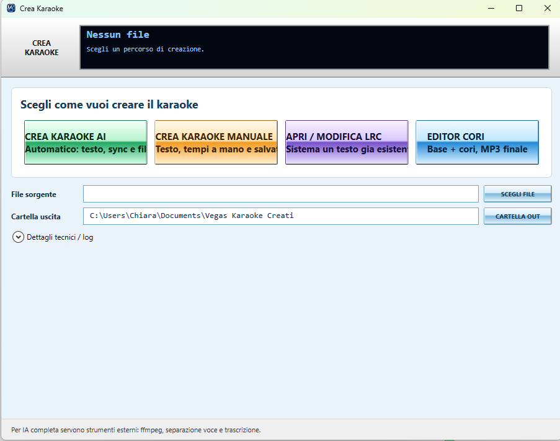The width and height of the screenshot is (560, 441).
Task: Click the 'Dettagli tecnici / log' label text
Action: [60, 237]
